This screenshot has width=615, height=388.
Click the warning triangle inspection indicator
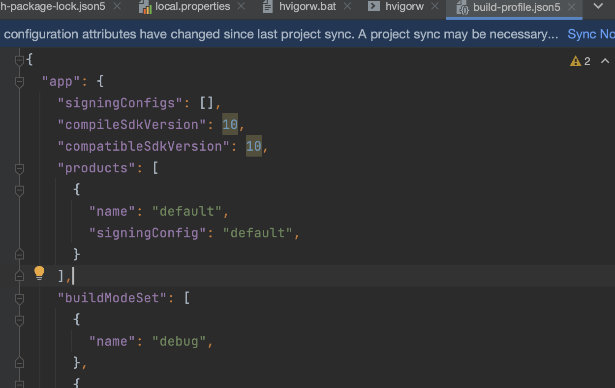point(575,61)
